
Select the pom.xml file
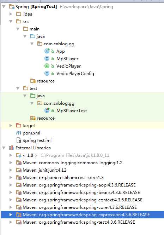(x=31, y=133)
